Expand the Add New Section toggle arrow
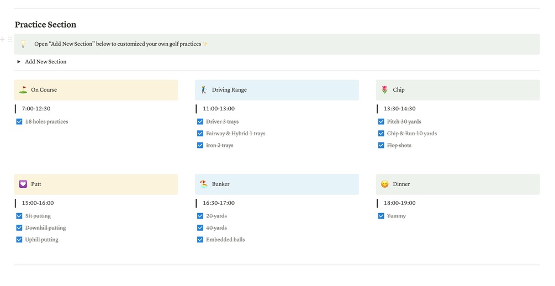The image size is (555, 286). pyautogui.click(x=19, y=62)
